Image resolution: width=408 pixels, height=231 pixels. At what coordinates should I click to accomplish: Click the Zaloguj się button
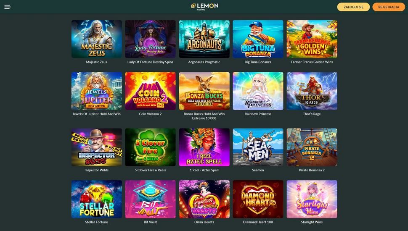(x=353, y=7)
